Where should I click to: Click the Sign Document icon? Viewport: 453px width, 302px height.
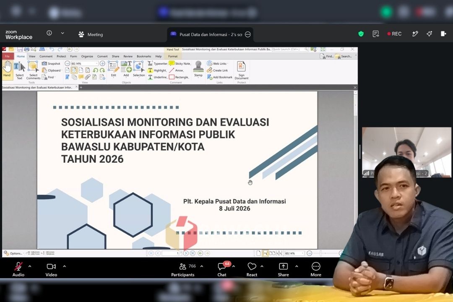[x=241, y=70]
